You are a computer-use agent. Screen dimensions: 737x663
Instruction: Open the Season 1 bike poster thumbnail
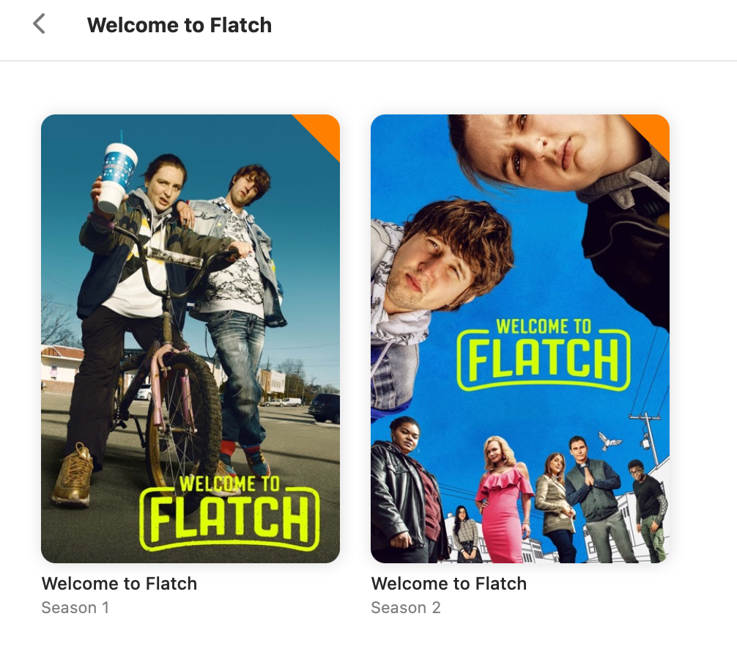tap(190, 339)
